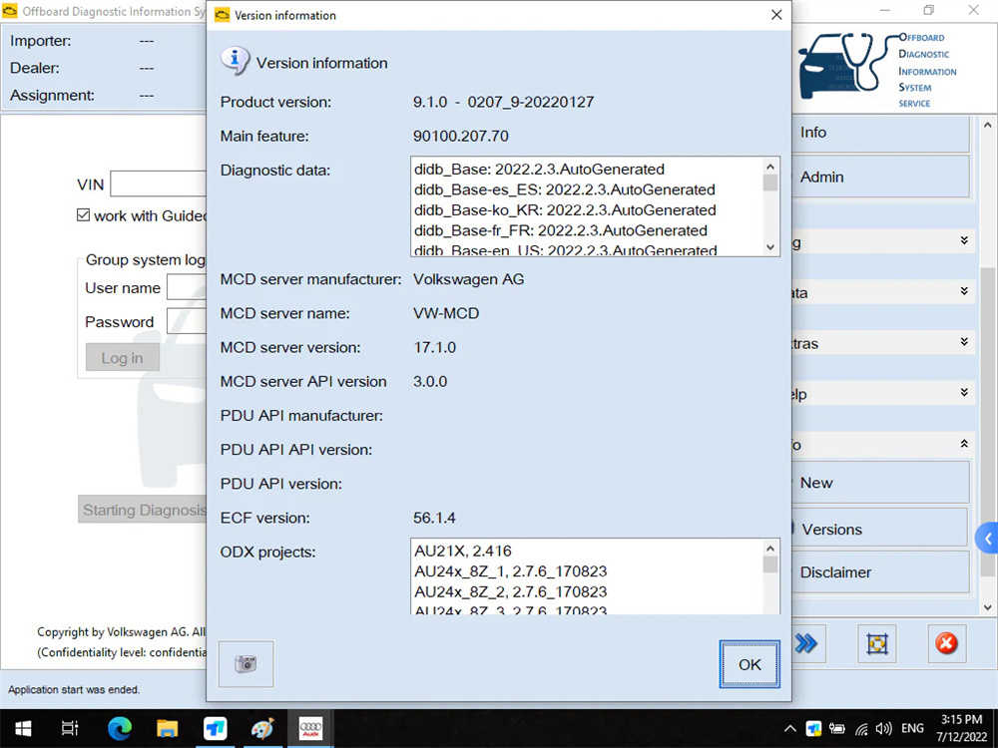Screen dimensions: 998x748
Task: Select didb_Base: 2022.2.3.AutoGenerated row
Action: [539, 170]
